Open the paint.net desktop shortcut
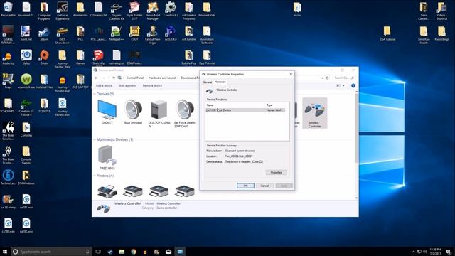 tap(26, 33)
